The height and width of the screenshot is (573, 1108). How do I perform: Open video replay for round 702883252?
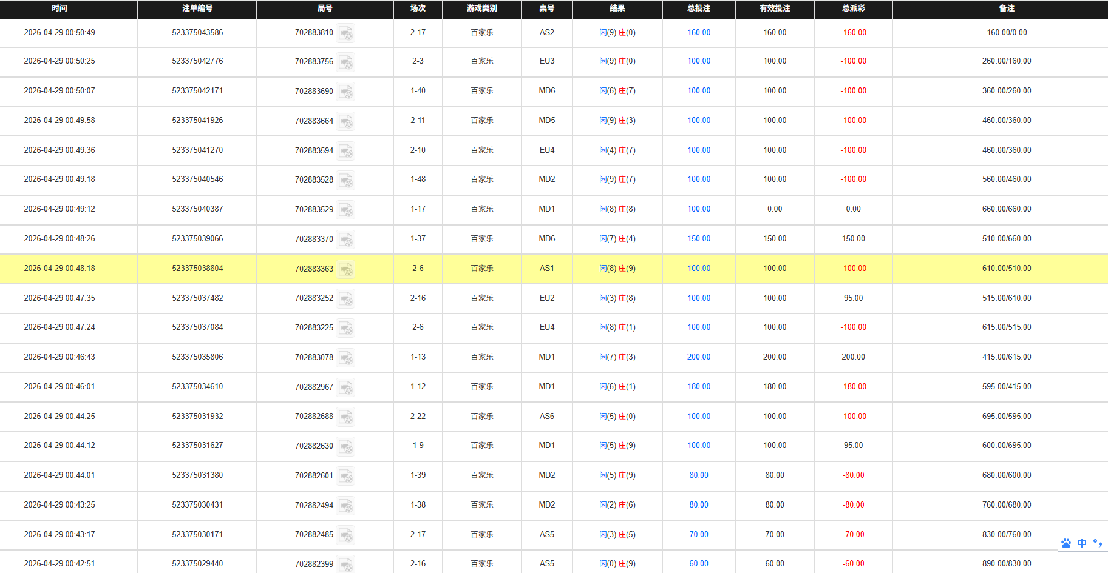click(x=345, y=299)
